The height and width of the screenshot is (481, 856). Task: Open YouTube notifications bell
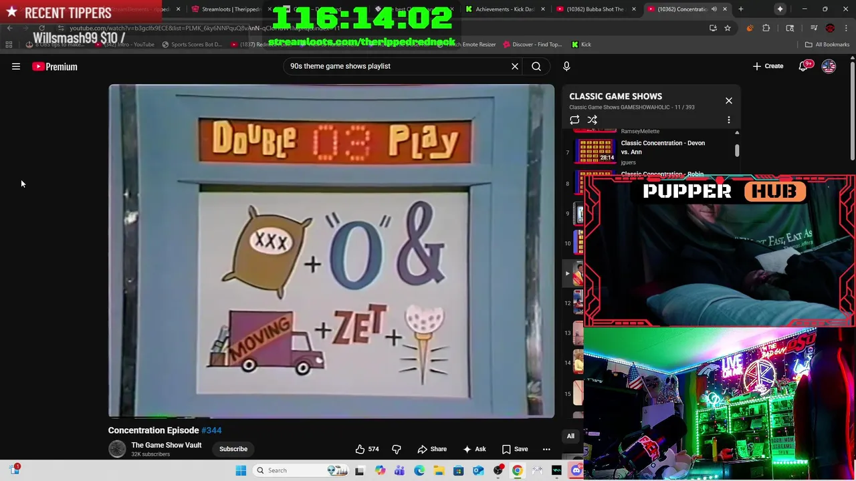tap(804, 66)
